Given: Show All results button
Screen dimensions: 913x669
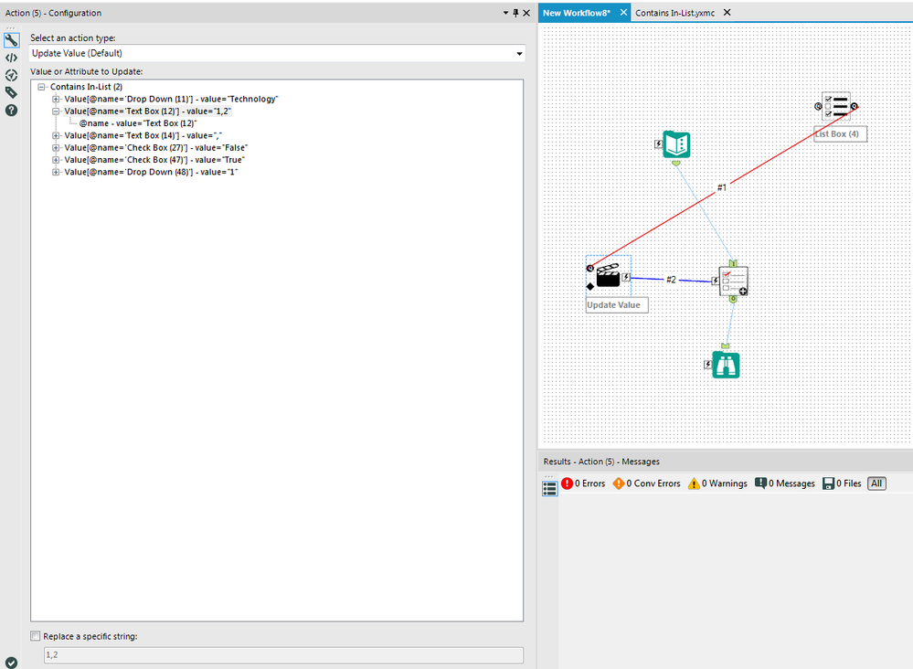Looking at the screenshot, I should point(876,483).
